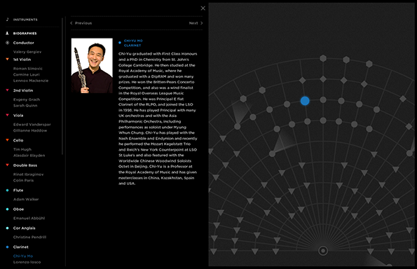Image resolution: width=417 pixels, height=269 pixels.
Task: Click the Chi-Yu Mo name heading
Action: coord(133,41)
